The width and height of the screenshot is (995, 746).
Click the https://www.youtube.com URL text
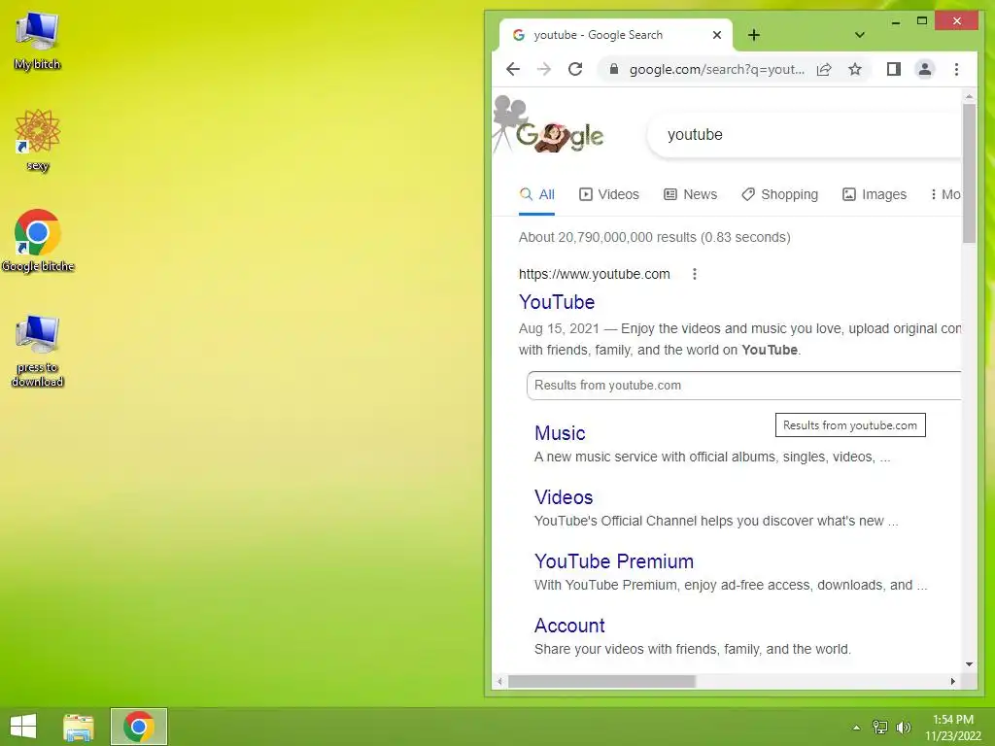click(x=594, y=274)
